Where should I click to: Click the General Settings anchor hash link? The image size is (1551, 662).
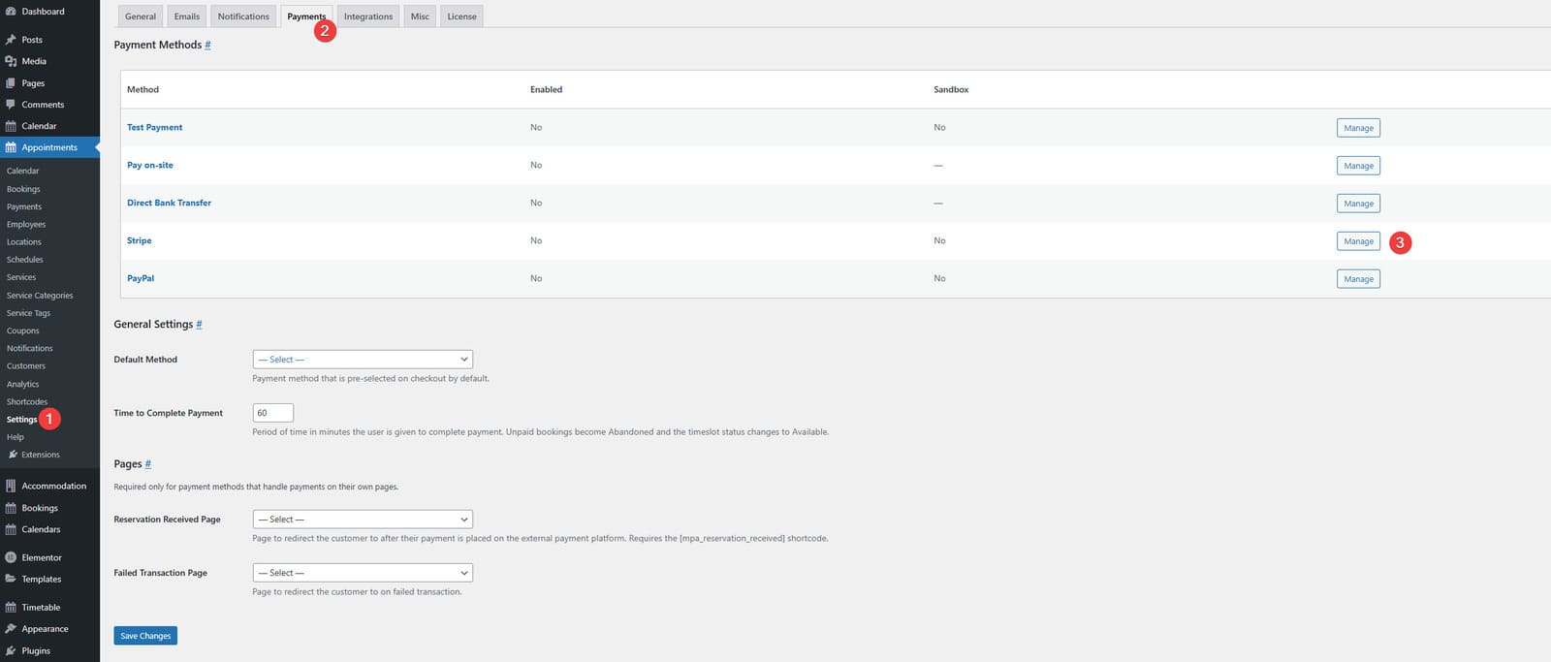tap(199, 324)
